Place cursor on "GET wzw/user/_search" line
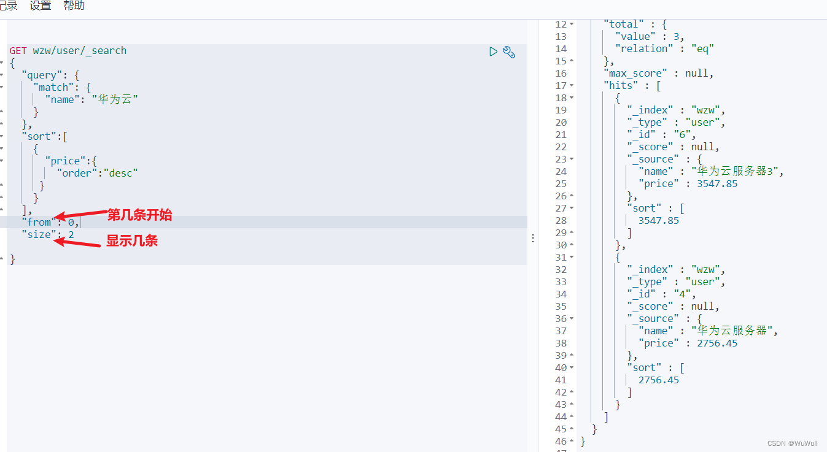 tap(68, 50)
